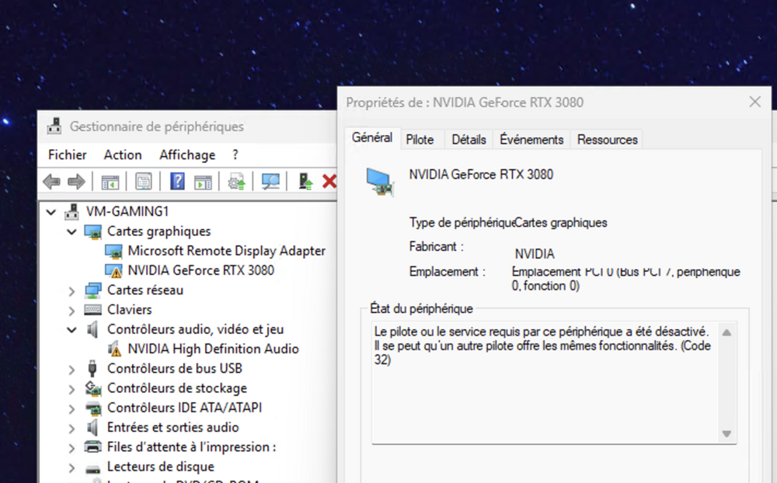Open the ? help menu
777x483 pixels.
pyautogui.click(x=235, y=155)
